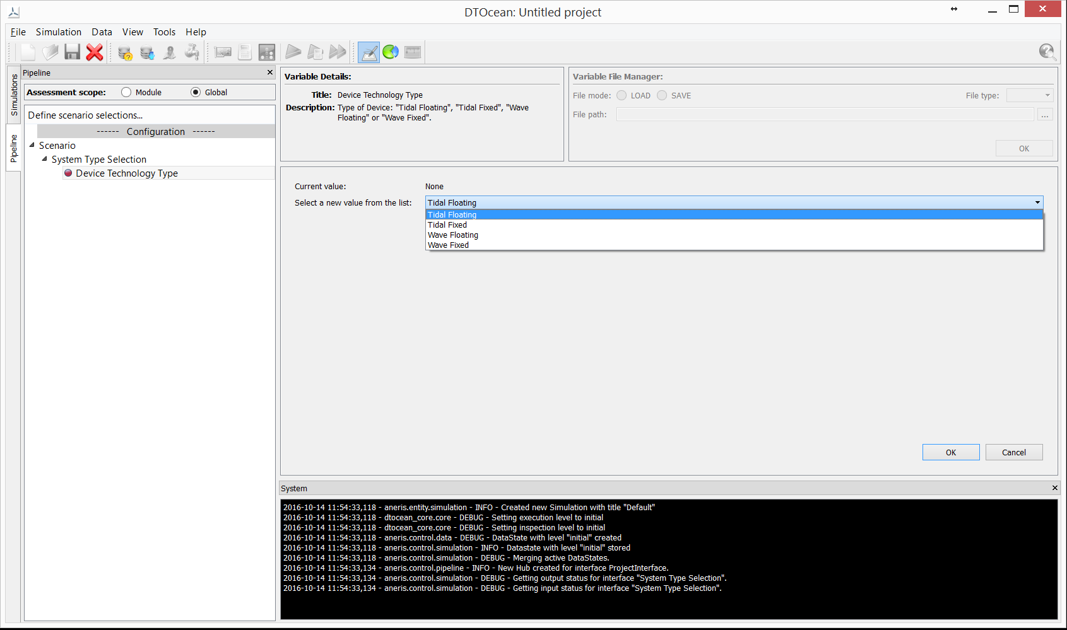The height and width of the screenshot is (630, 1067).
Task: Collapse the System Type Selection node
Action: click(x=45, y=159)
